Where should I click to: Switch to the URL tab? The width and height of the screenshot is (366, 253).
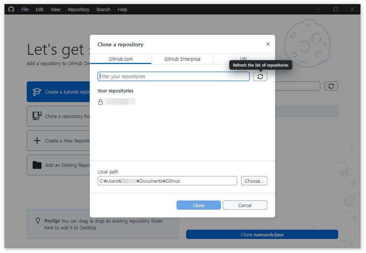tap(244, 58)
